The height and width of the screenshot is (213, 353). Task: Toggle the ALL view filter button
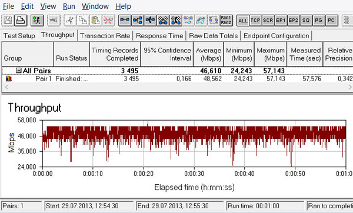(243, 21)
